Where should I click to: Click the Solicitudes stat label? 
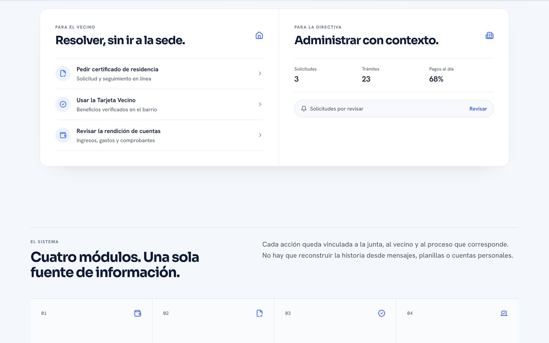pos(305,69)
